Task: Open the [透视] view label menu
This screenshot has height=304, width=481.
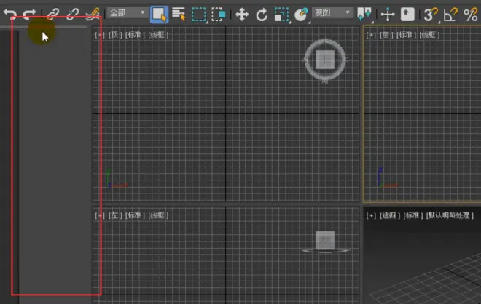Action: pos(390,215)
